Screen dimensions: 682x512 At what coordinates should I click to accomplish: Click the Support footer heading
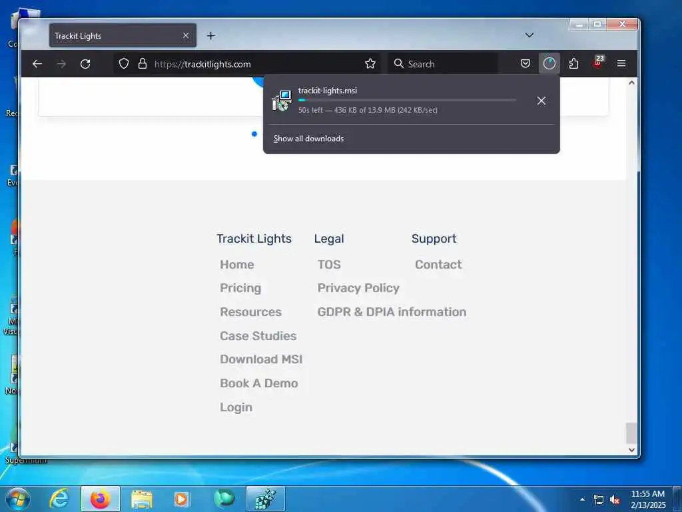(x=434, y=239)
